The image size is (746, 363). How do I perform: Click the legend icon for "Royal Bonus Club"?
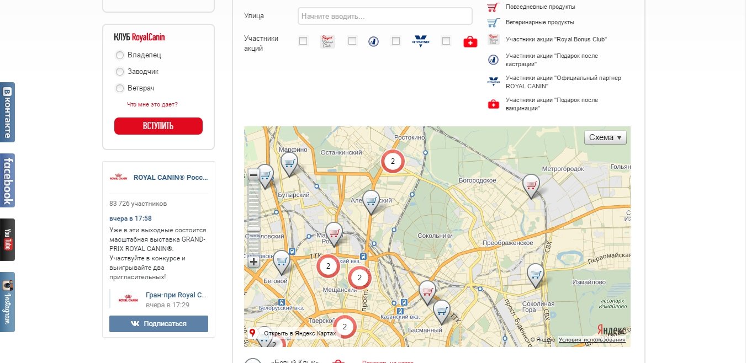point(494,40)
